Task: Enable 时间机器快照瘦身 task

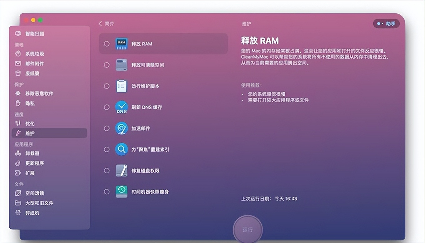Action: [107, 192]
